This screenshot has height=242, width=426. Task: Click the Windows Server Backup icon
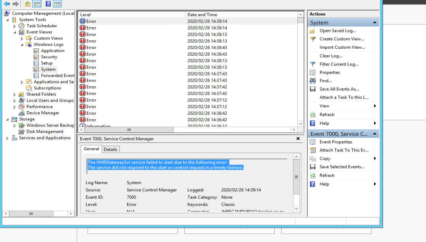pyautogui.click(x=22, y=125)
